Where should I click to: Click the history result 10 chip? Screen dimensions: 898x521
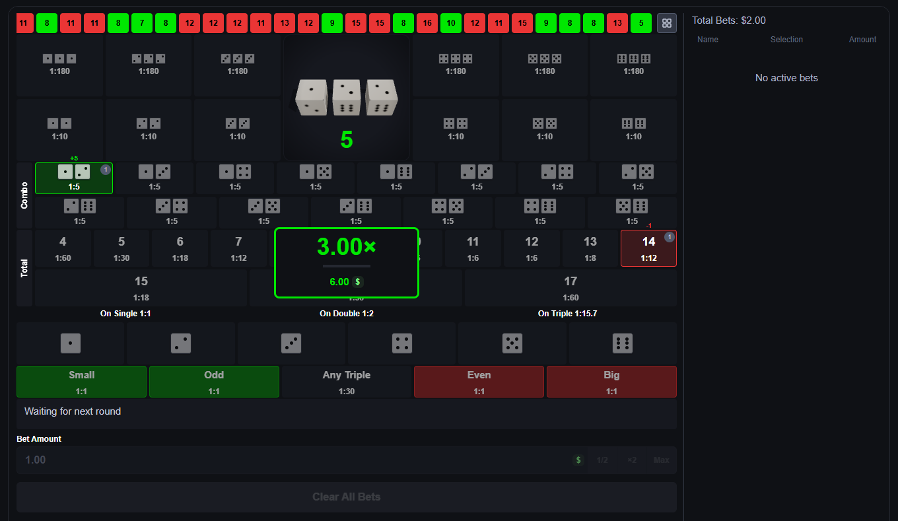(x=451, y=23)
